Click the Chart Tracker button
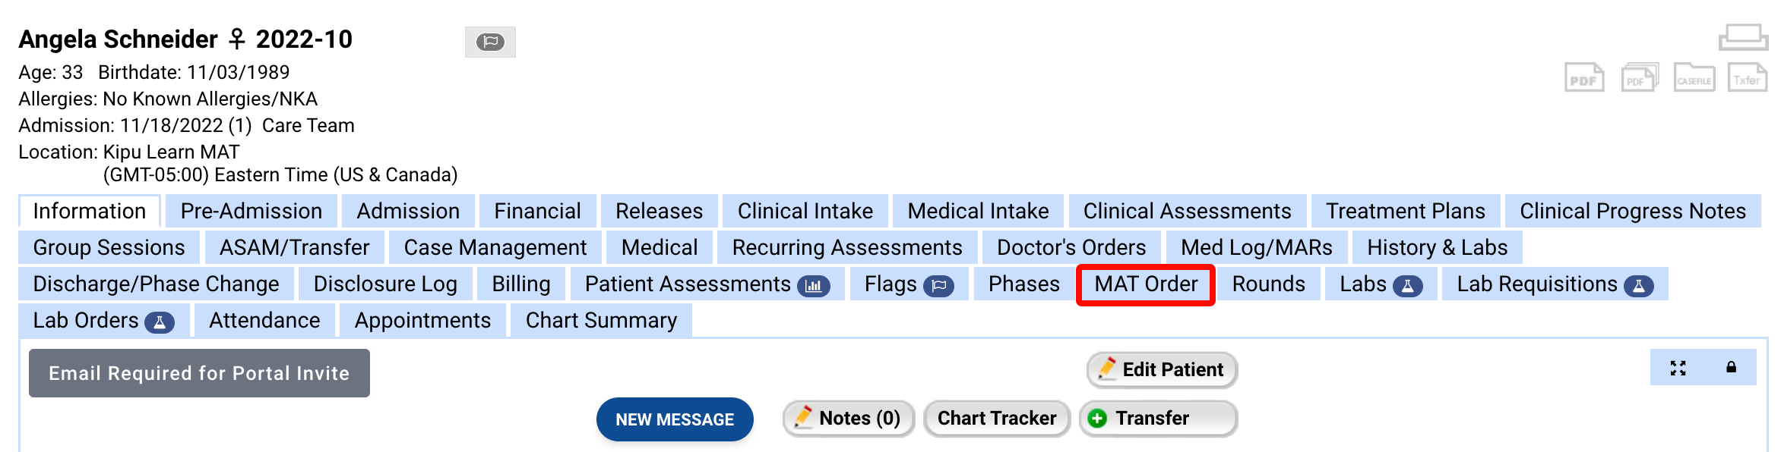 tap(997, 419)
